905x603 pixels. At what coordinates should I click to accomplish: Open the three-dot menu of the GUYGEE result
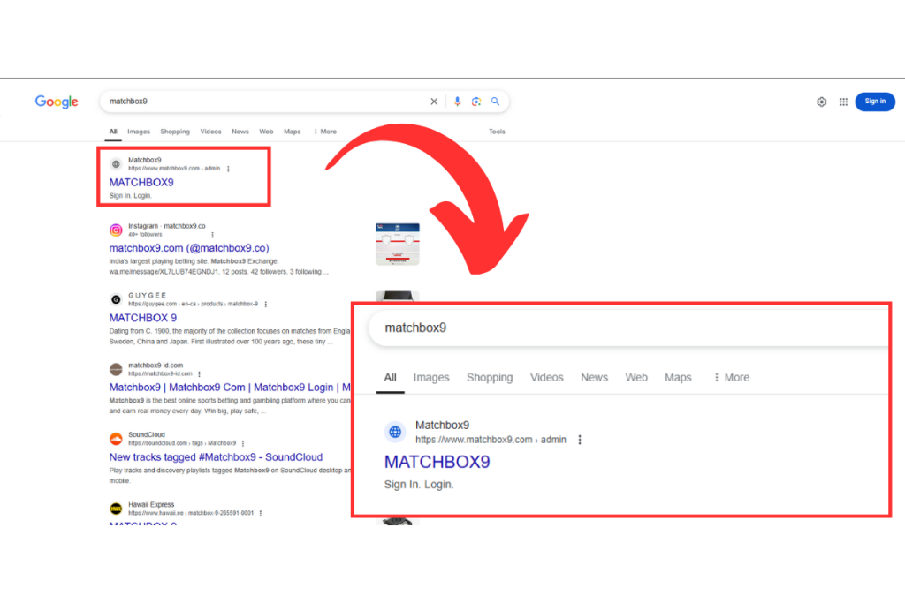pyautogui.click(x=265, y=304)
